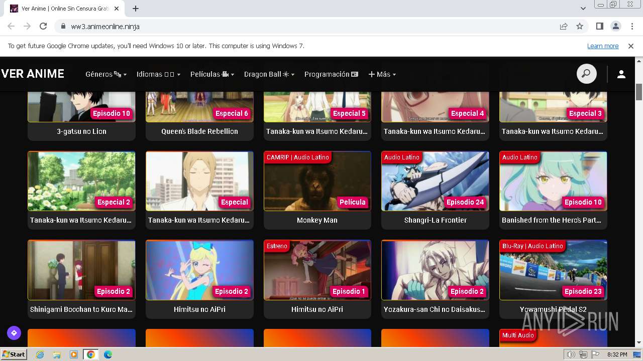Open Shinigami Bocchan Episodio 2 thumbnail
Viewport: 643px width, 361px height.
[81, 270]
